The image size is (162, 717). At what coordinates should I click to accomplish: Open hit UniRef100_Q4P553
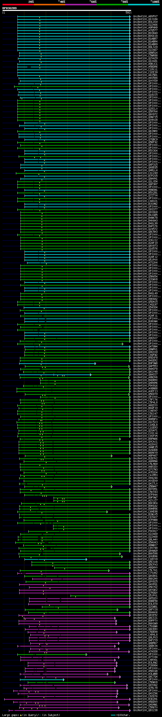[x=145, y=366]
